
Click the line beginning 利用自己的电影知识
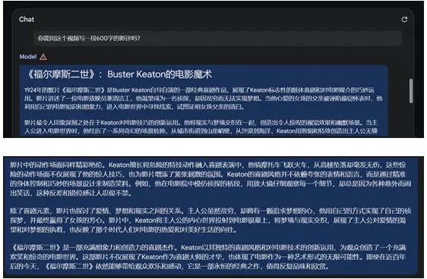click(134, 107)
